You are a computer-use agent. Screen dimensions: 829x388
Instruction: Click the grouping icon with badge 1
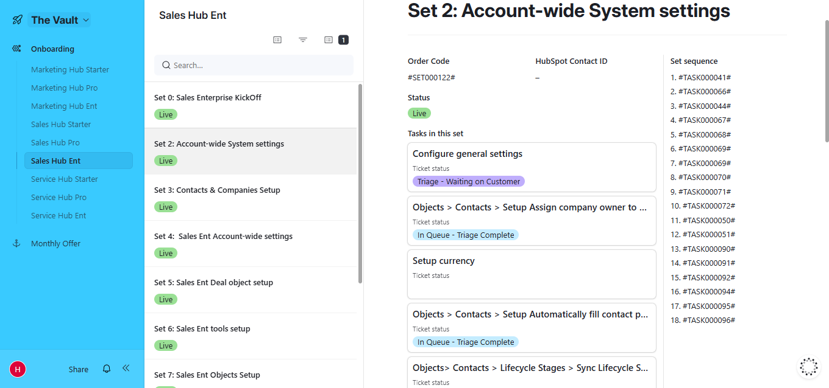coord(335,40)
